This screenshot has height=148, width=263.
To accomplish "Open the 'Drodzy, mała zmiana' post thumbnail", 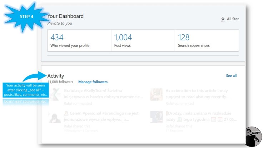I will (x=157, y=117).
